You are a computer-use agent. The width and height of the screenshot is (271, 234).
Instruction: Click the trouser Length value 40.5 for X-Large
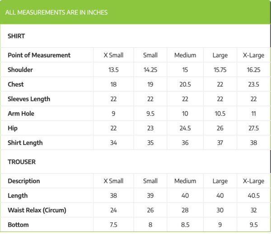253,196
